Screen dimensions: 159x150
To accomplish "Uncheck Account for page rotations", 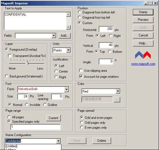I will point(81,77).
